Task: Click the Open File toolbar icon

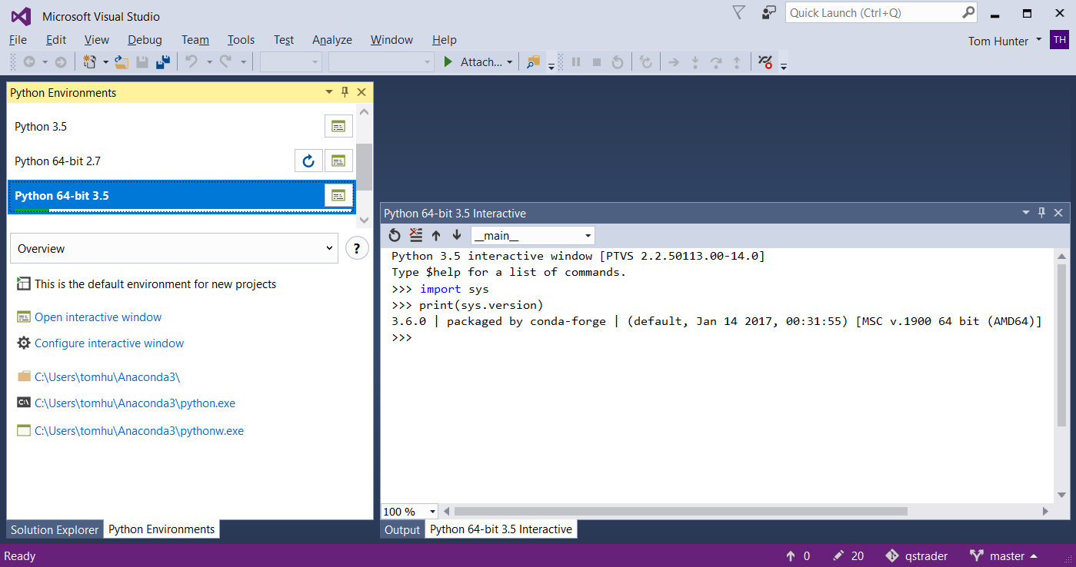Action: pyautogui.click(x=121, y=62)
